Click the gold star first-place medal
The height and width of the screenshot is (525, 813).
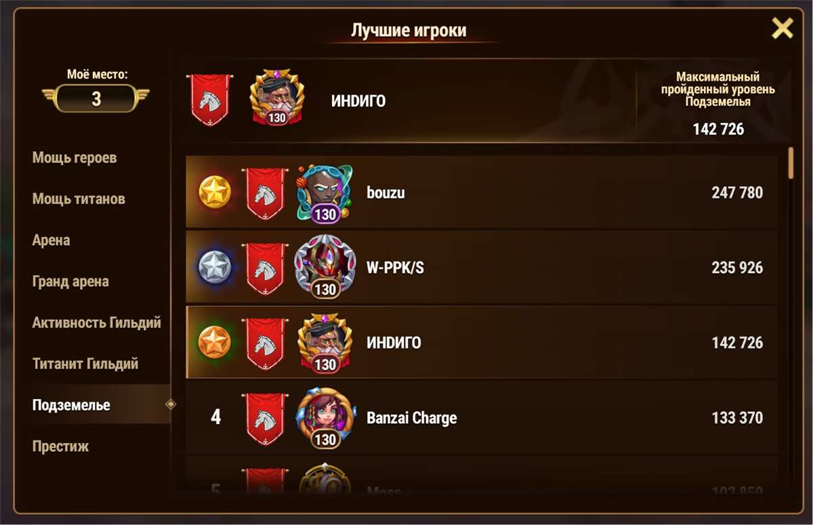point(215,193)
